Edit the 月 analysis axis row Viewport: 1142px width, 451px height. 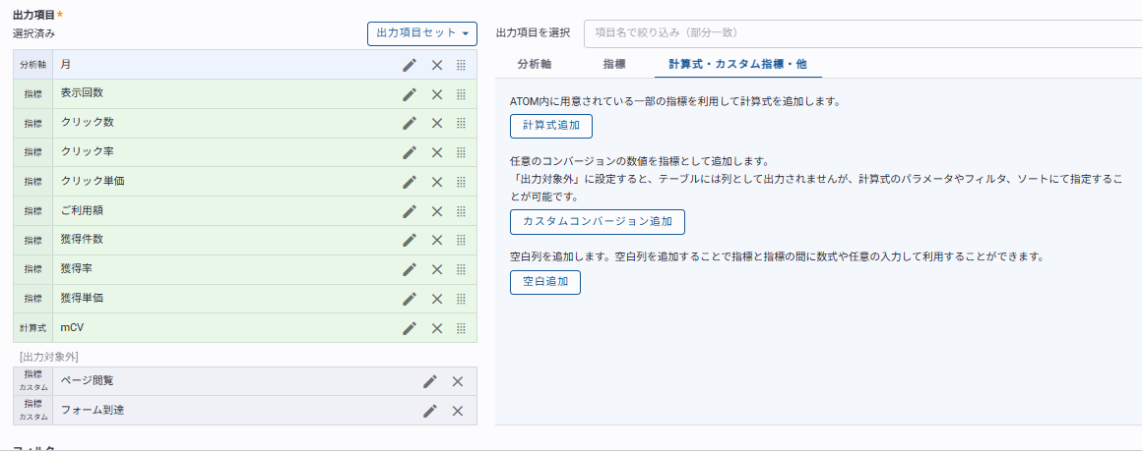410,66
